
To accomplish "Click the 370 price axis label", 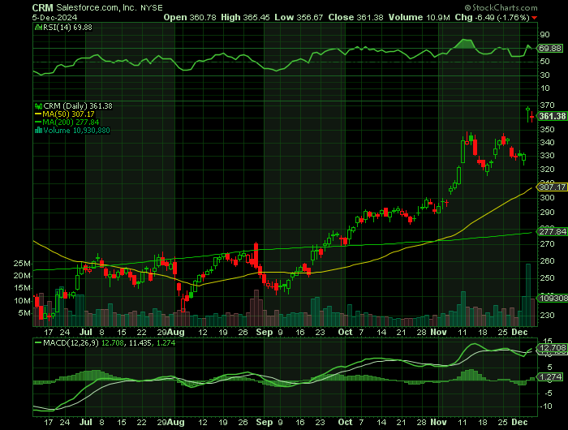I will point(547,105).
